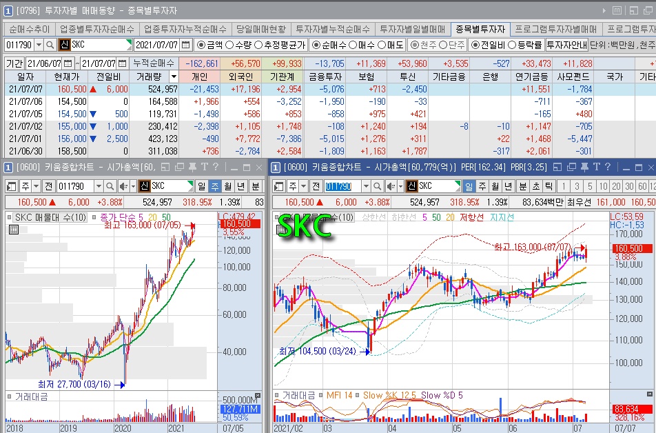Select the 매수 radio button
Viewport: 656px width, 433px height.
coord(353,45)
